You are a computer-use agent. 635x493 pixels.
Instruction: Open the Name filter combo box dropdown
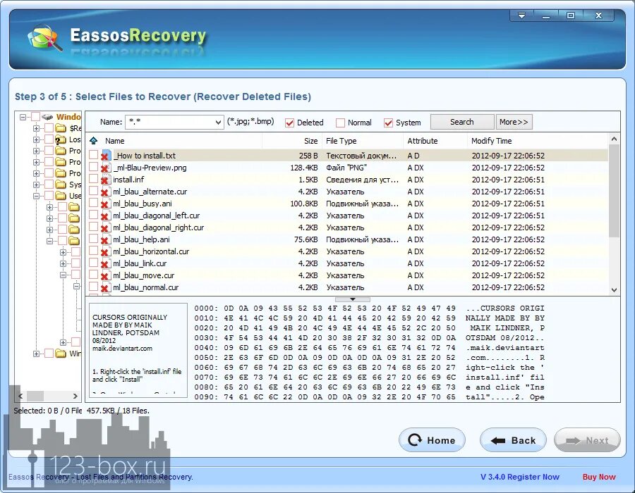[x=218, y=122]
